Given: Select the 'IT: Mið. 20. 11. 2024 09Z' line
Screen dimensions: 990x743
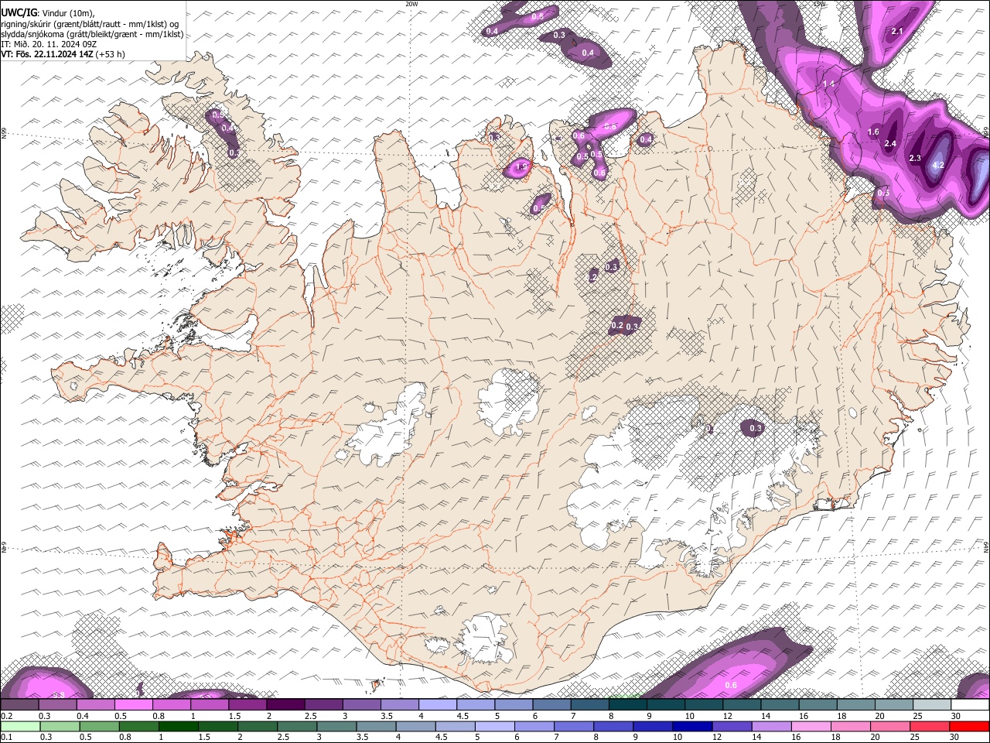Looking at the screenshot, I should click(x=49, y=44).
